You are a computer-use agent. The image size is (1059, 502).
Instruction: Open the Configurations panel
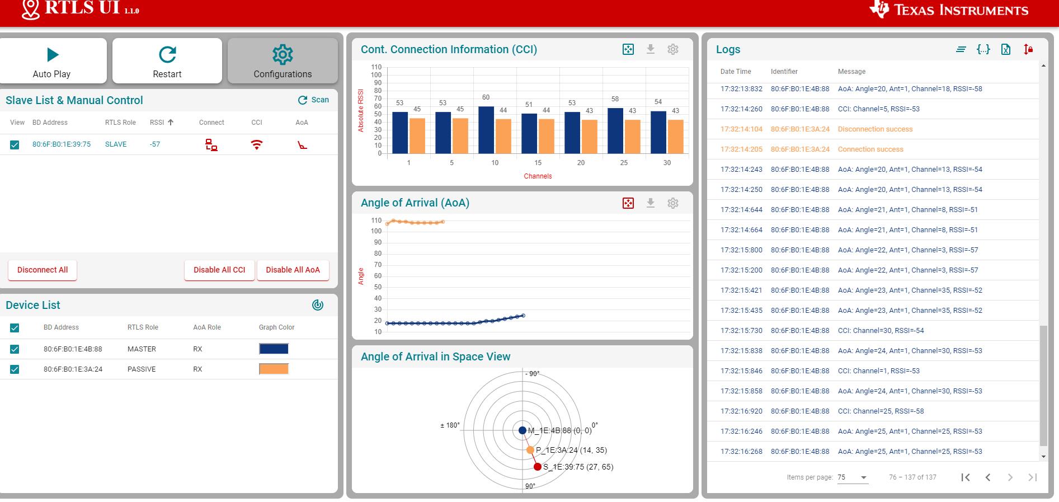[x=283, y=61]
